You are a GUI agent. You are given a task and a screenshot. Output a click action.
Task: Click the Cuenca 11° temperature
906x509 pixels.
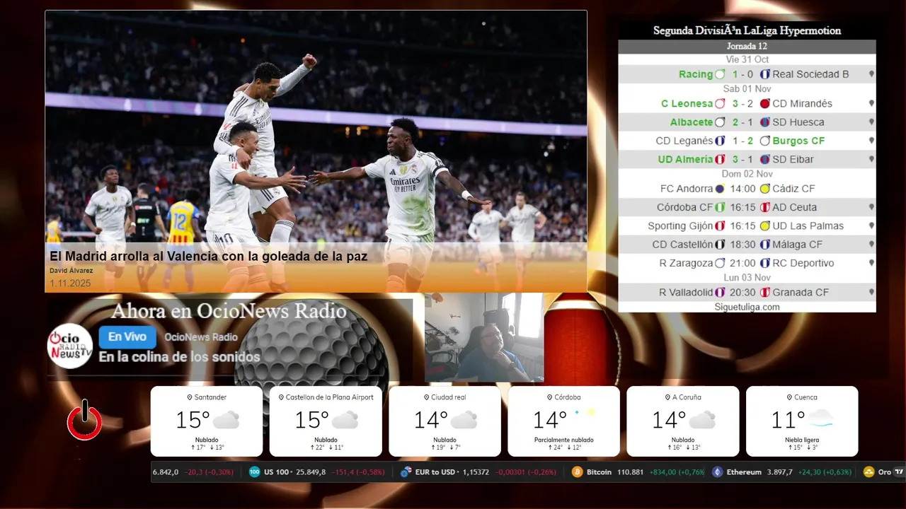tap(787, 420)
